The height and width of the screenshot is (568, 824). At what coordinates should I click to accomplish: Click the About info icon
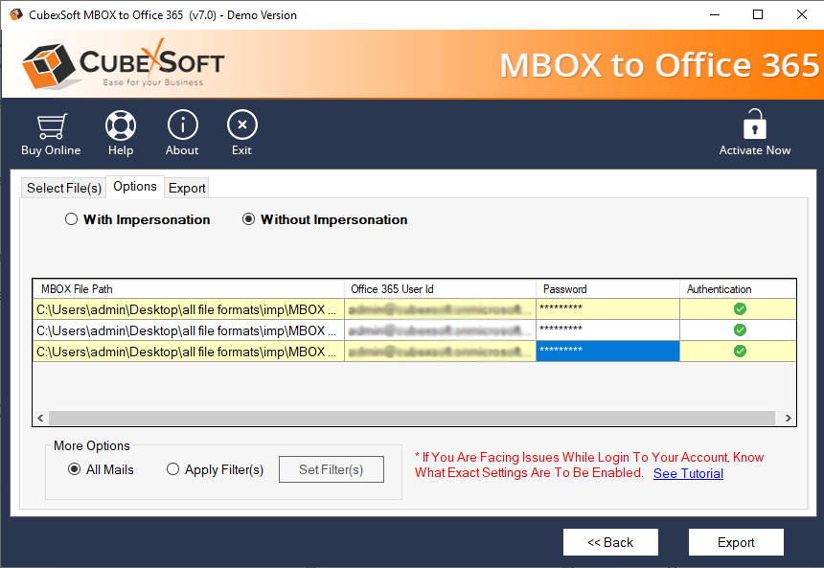(x=182, y=125)
